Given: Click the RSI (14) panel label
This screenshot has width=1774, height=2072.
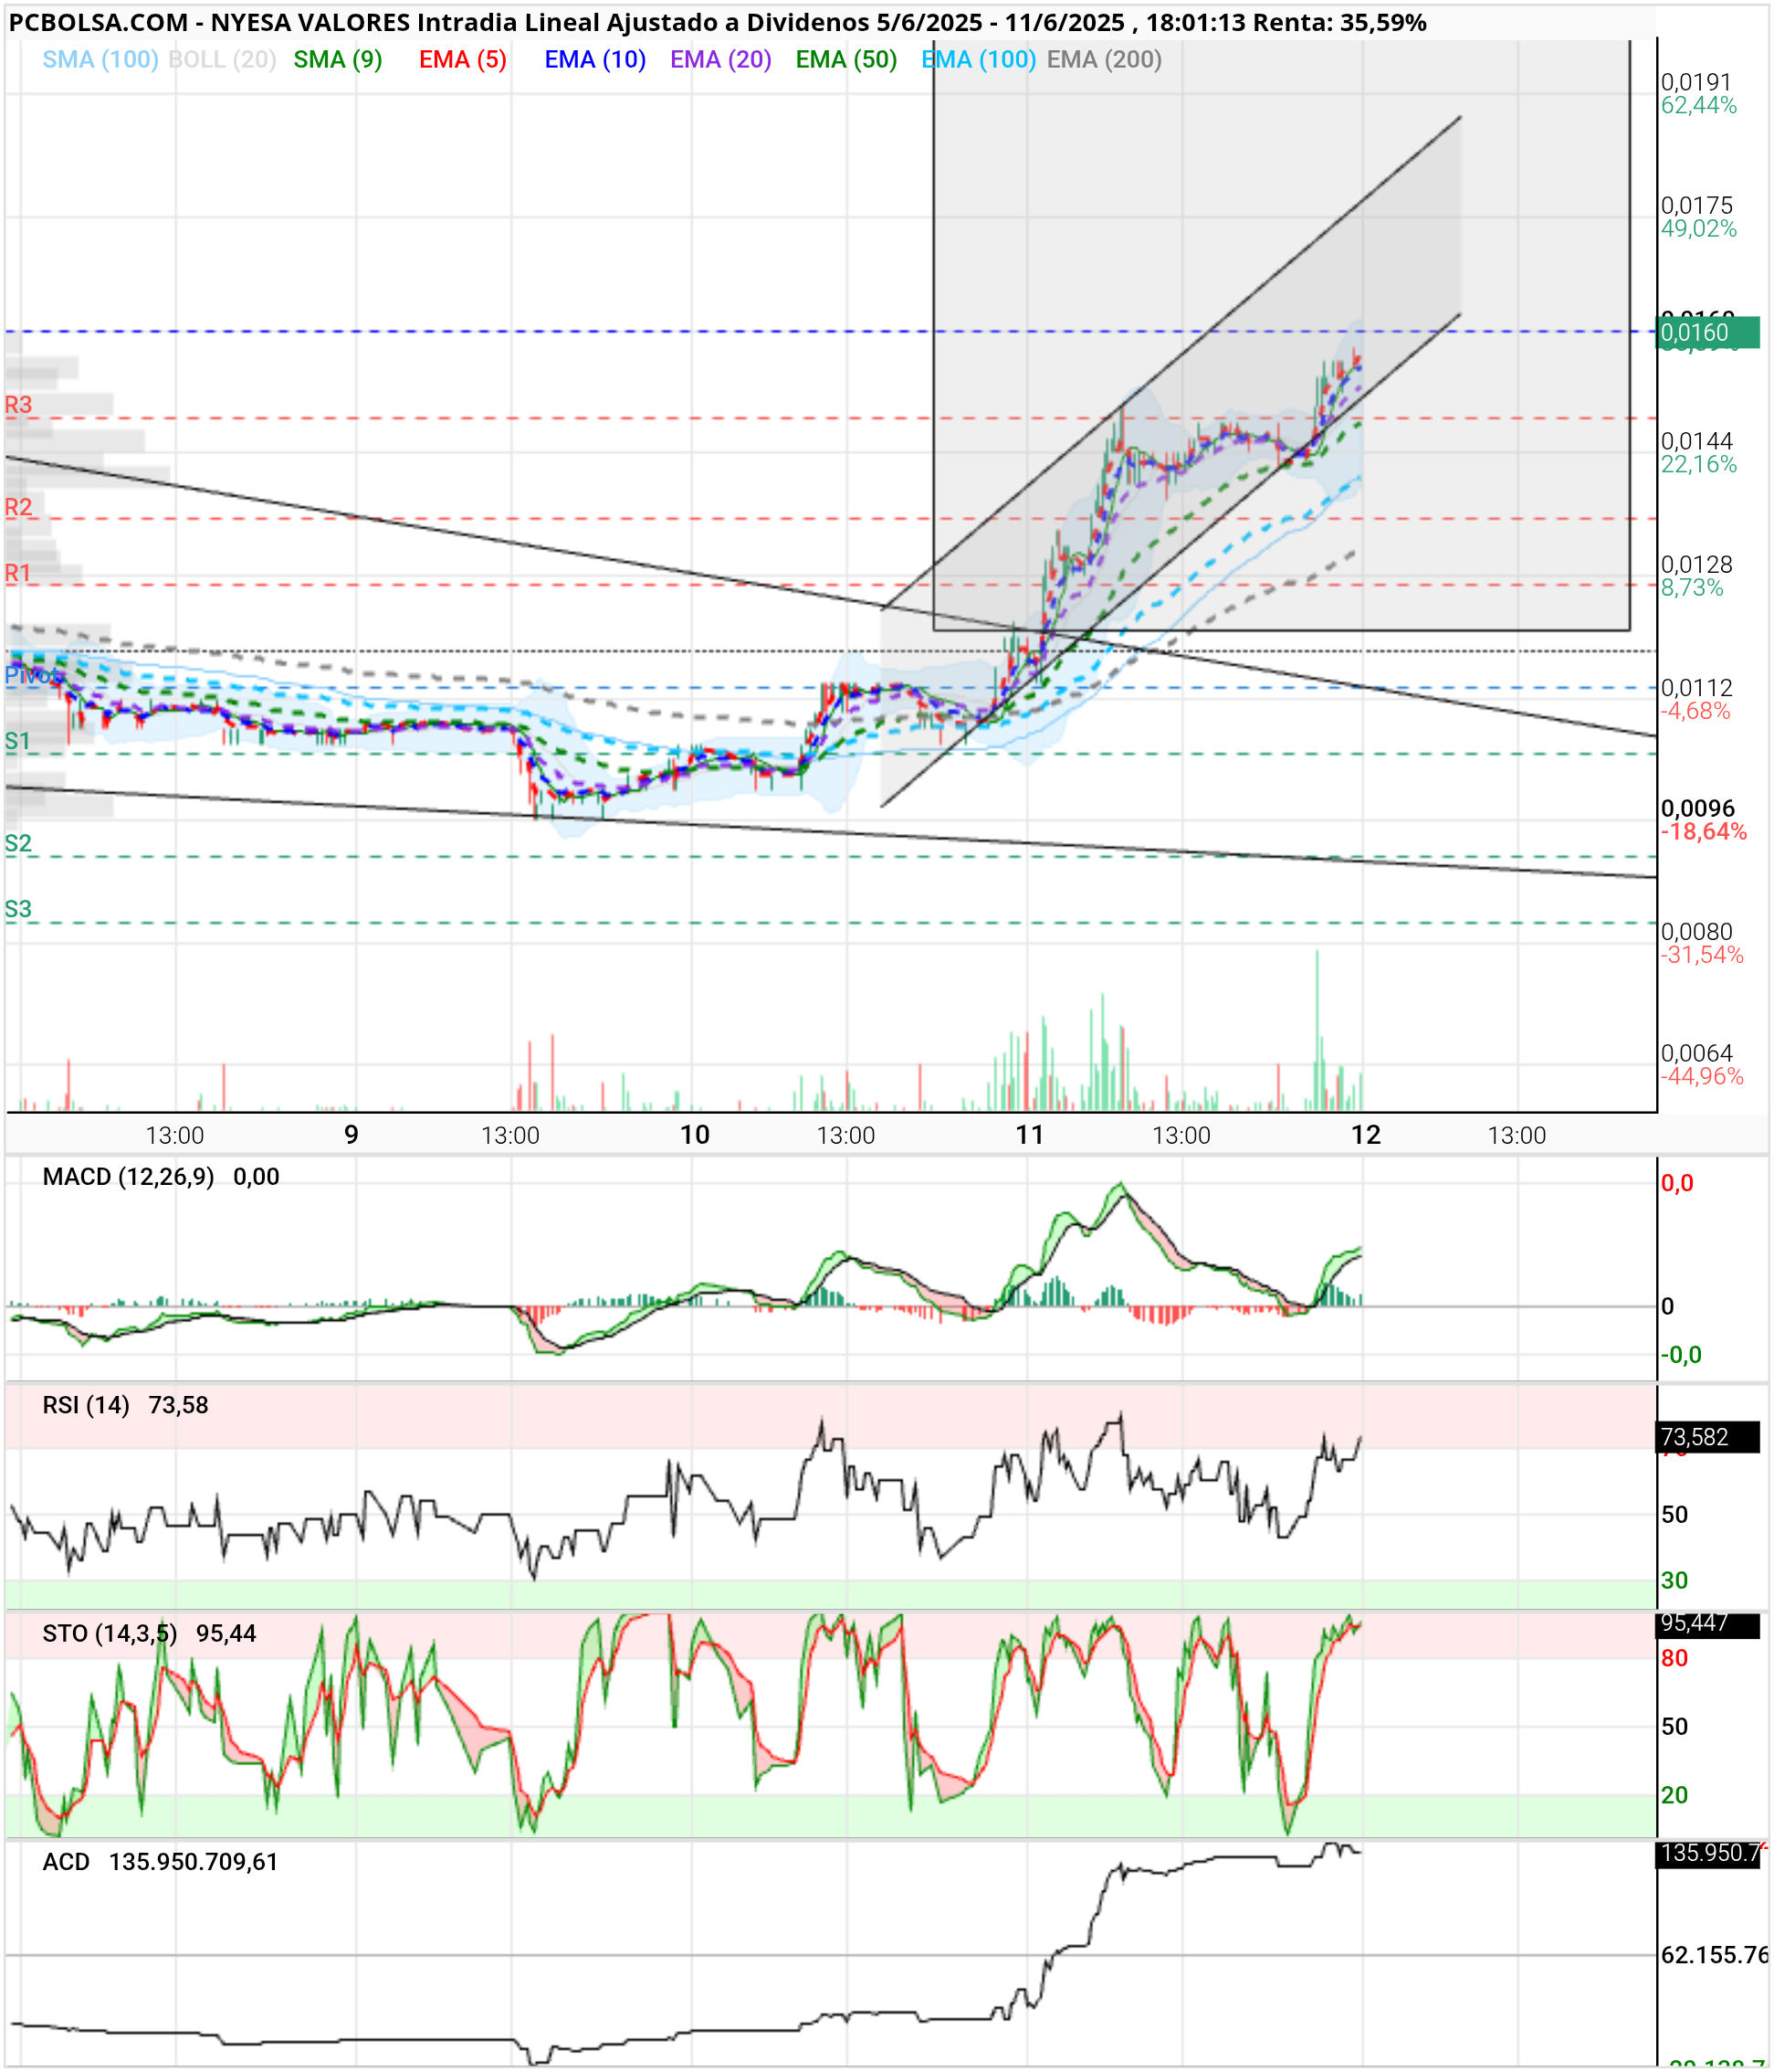Looking at the screenshot, I should pyautogui.click(x=86, y=1405).
